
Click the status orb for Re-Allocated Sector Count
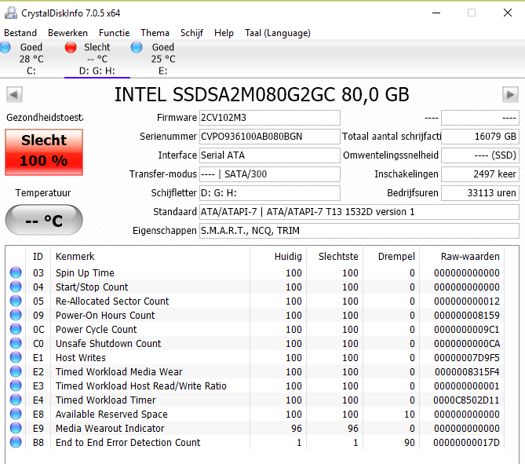click(16, 301)
